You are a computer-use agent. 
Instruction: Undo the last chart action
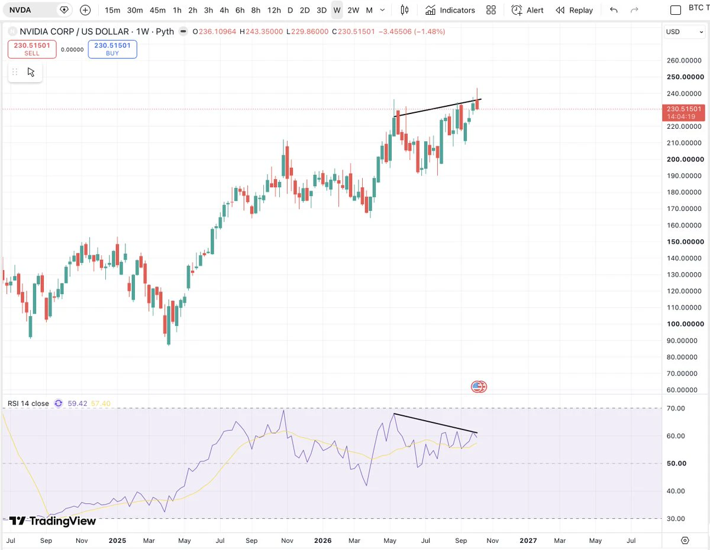click(x=614, y=10)
